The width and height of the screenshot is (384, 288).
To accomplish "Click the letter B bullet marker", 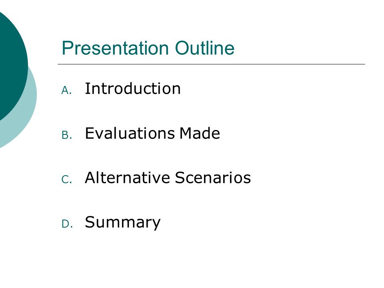I will (x=67, y=135).
